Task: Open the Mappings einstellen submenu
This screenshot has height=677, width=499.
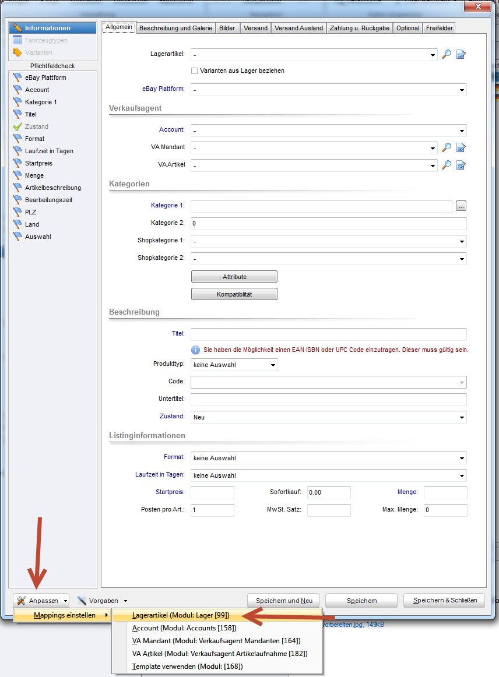Action: [x=62, y=615]
